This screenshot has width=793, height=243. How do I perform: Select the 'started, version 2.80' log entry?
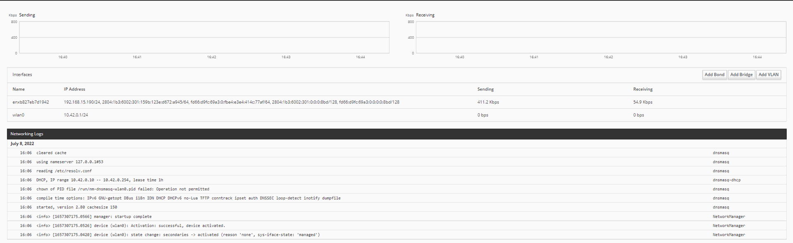pos(76,207)
